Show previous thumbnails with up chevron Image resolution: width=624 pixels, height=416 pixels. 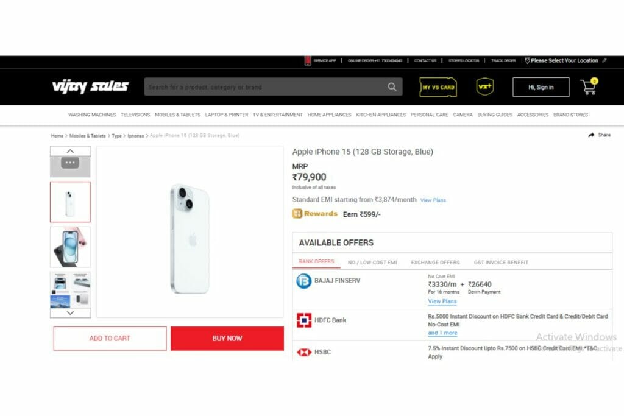tap(71, 151)
